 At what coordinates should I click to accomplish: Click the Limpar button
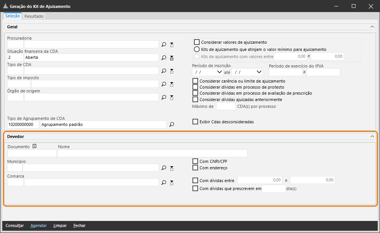[x=60, y=225]
